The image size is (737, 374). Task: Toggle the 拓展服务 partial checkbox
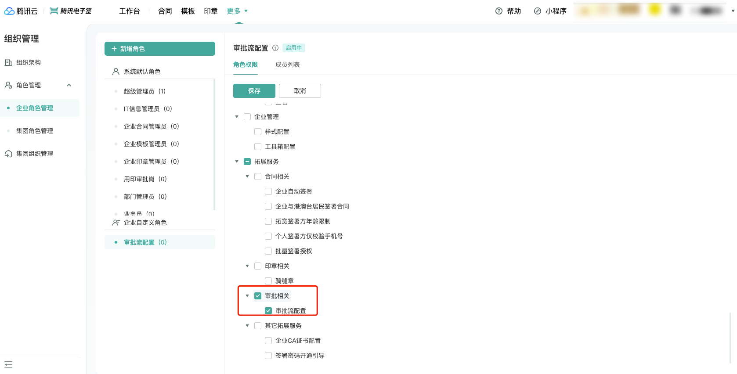click(247, 162)
